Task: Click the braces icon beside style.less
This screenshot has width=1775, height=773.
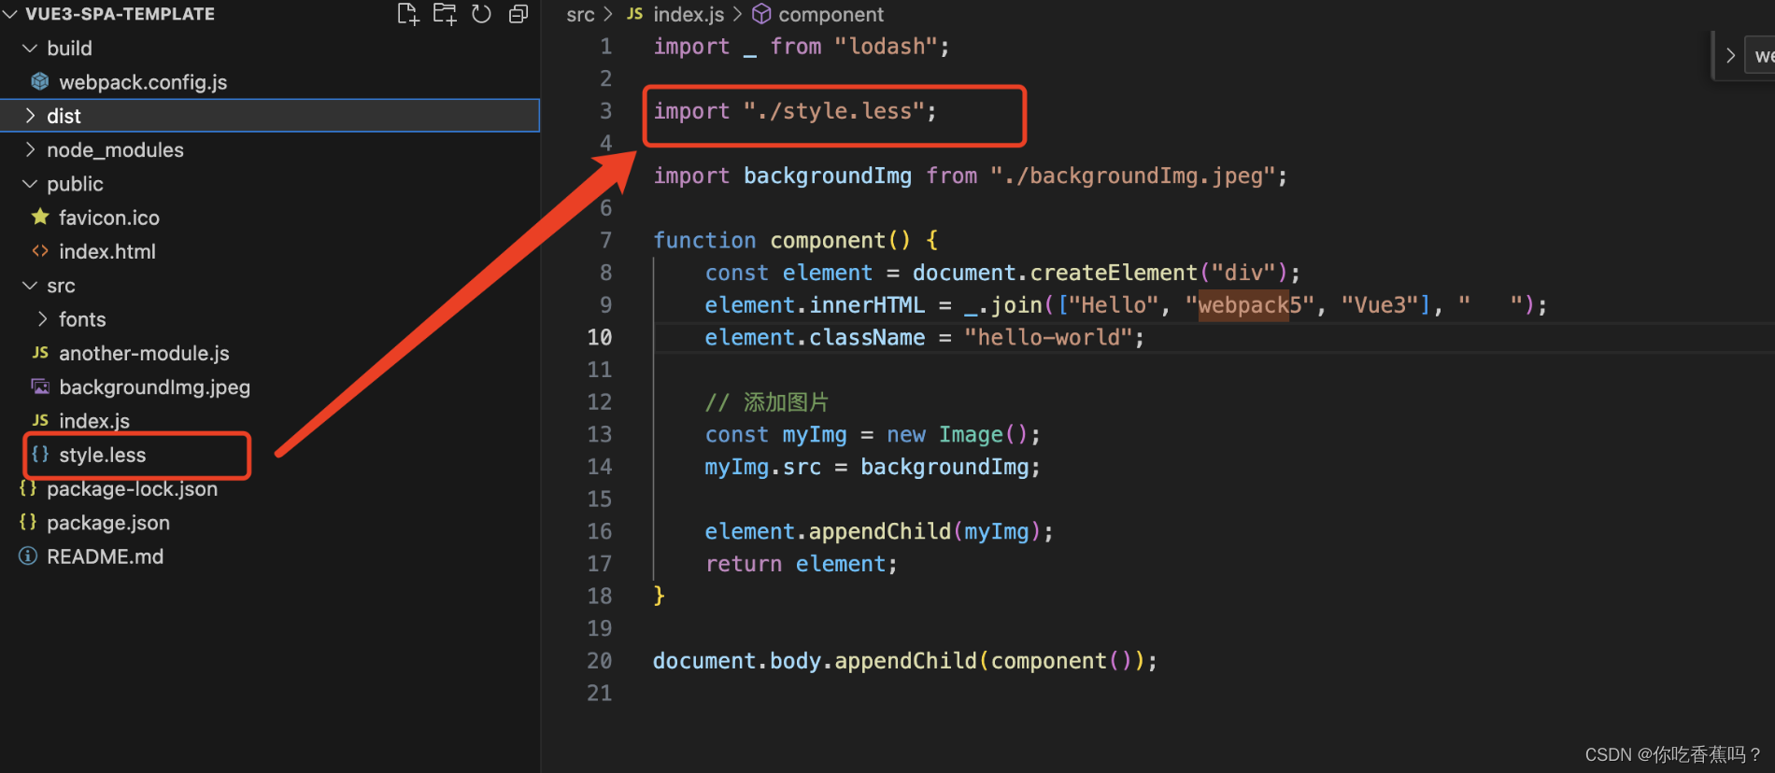Action: (x=40, y=455)
